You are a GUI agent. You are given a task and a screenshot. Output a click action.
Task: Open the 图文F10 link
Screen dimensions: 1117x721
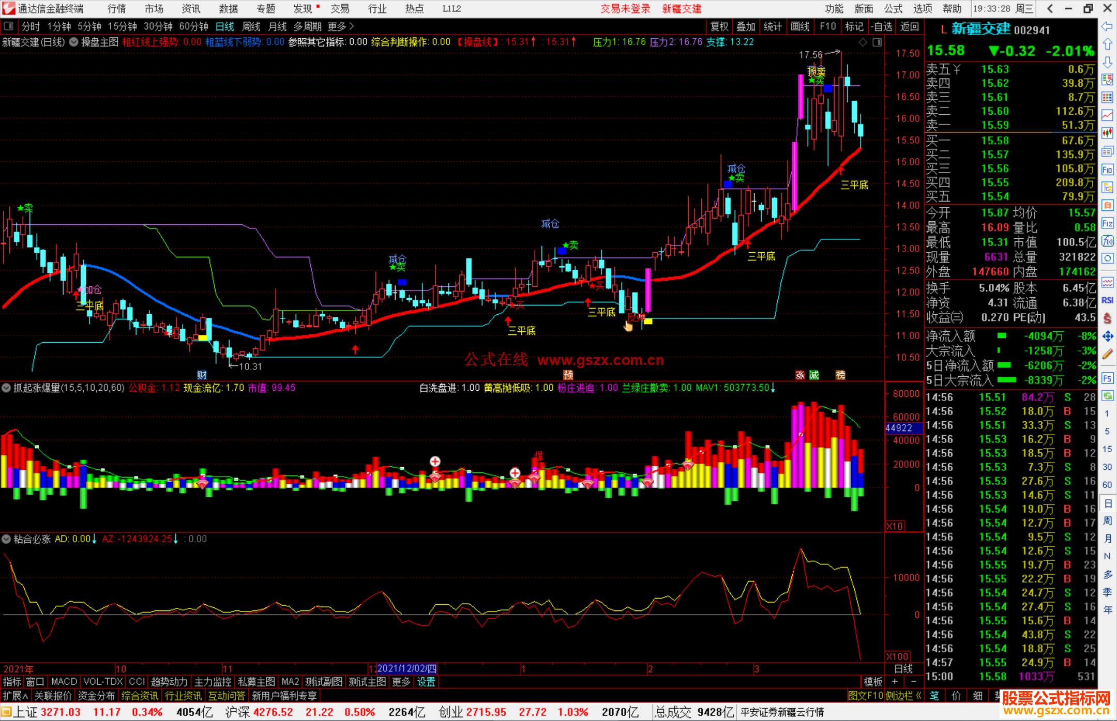[865, 696]
